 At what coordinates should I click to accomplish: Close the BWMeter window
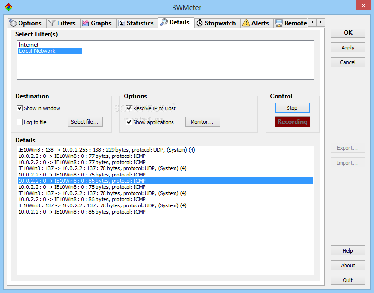(363, 5)
